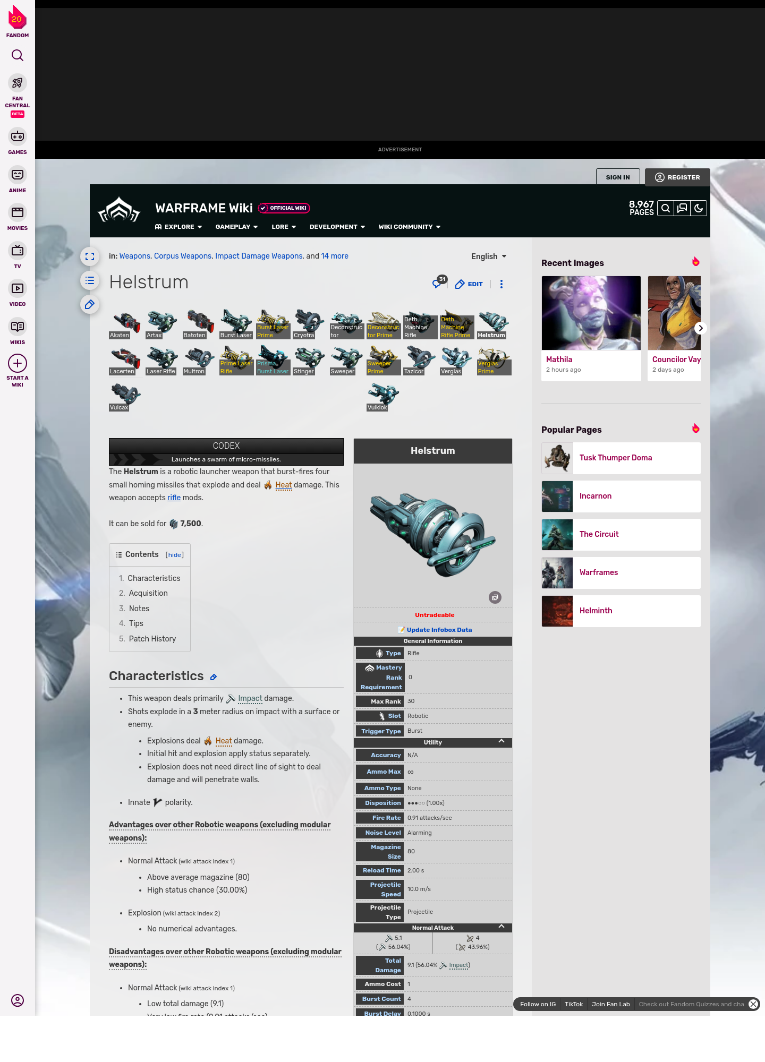765x1062 pixels.
Task: Open the Lore navigation menu
Action: 284,227
